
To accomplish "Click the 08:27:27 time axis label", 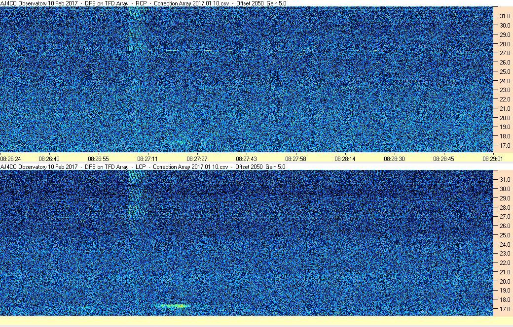I will 197,159.
